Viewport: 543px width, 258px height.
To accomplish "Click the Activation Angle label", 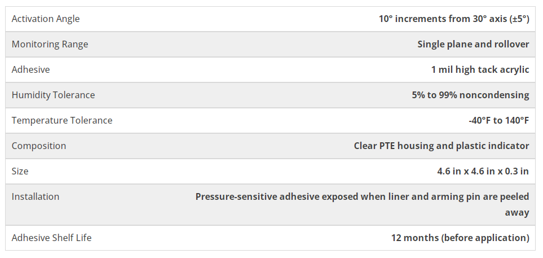I will click(46, 19).
